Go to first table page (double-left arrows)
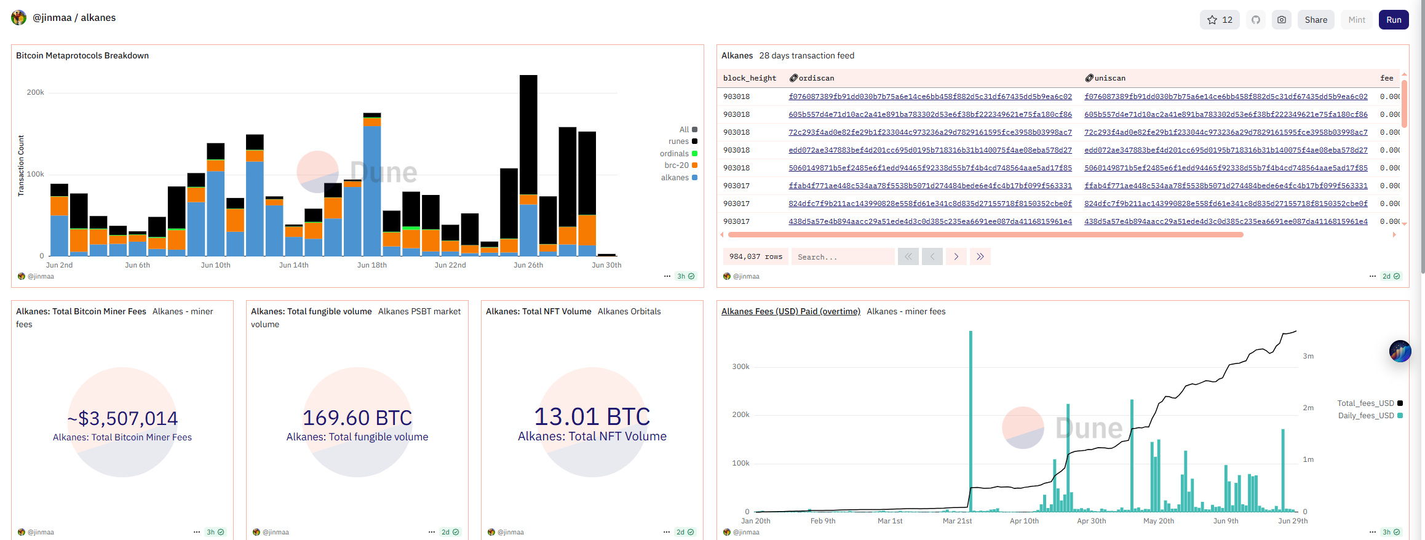The height and width of the screenshot is (540, 1425). (908, 256)
